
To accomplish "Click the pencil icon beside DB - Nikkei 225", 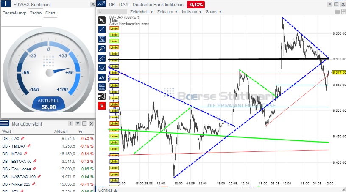I will [x=34, y=184].
